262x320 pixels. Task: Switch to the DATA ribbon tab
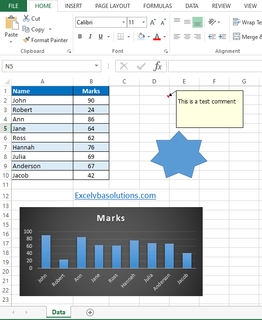(x=192, y=6)
